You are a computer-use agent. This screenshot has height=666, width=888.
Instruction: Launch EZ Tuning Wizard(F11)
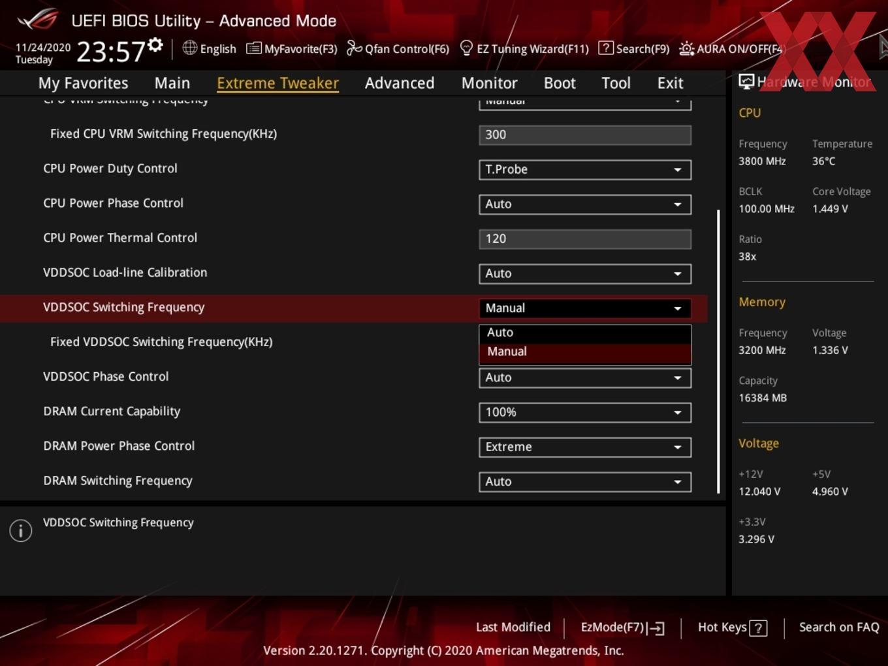(x=524, y=48)
